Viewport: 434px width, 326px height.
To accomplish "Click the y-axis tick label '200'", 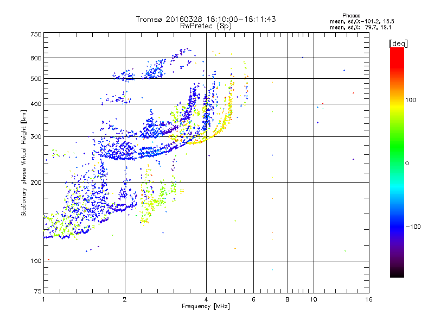I will tap(36, 183).
